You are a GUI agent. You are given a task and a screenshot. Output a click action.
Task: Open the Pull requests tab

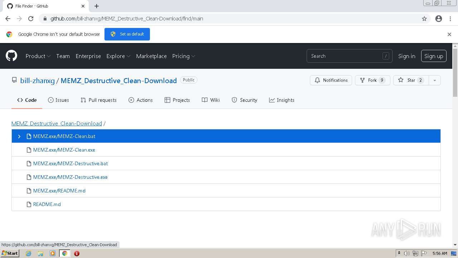pos(98,100)
